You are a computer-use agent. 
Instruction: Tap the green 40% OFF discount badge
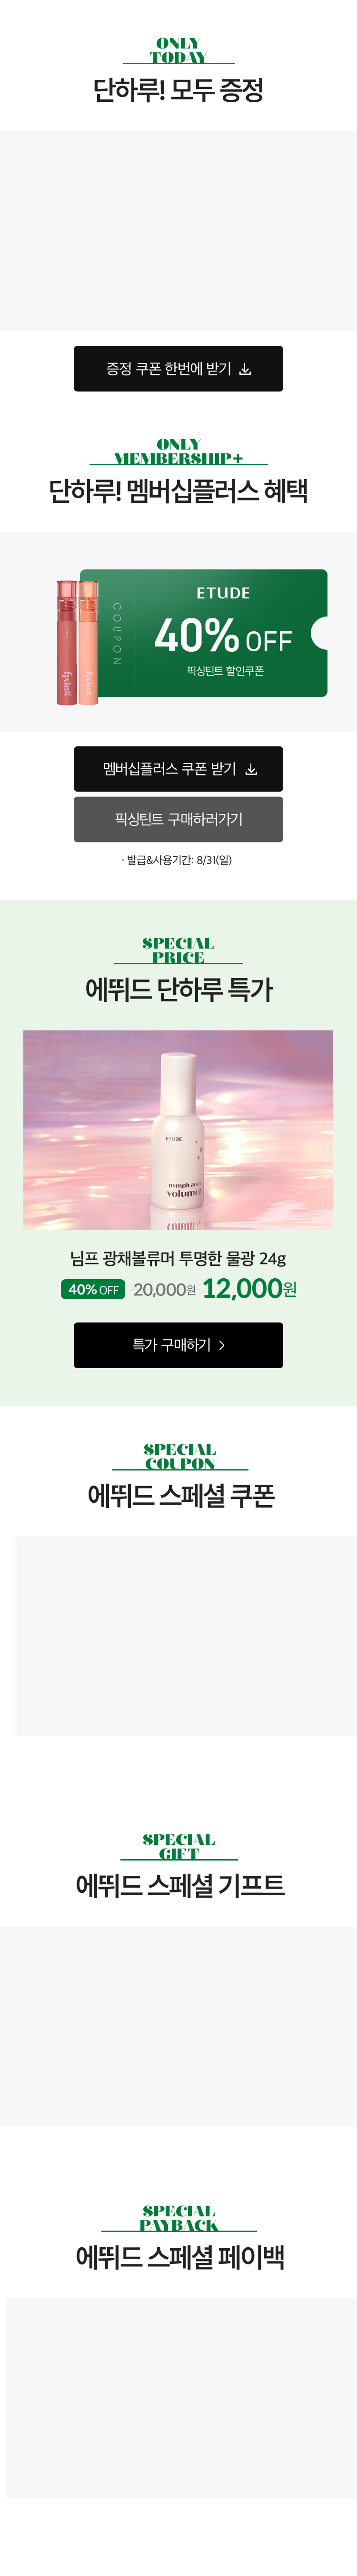[x=93, y=1289]
